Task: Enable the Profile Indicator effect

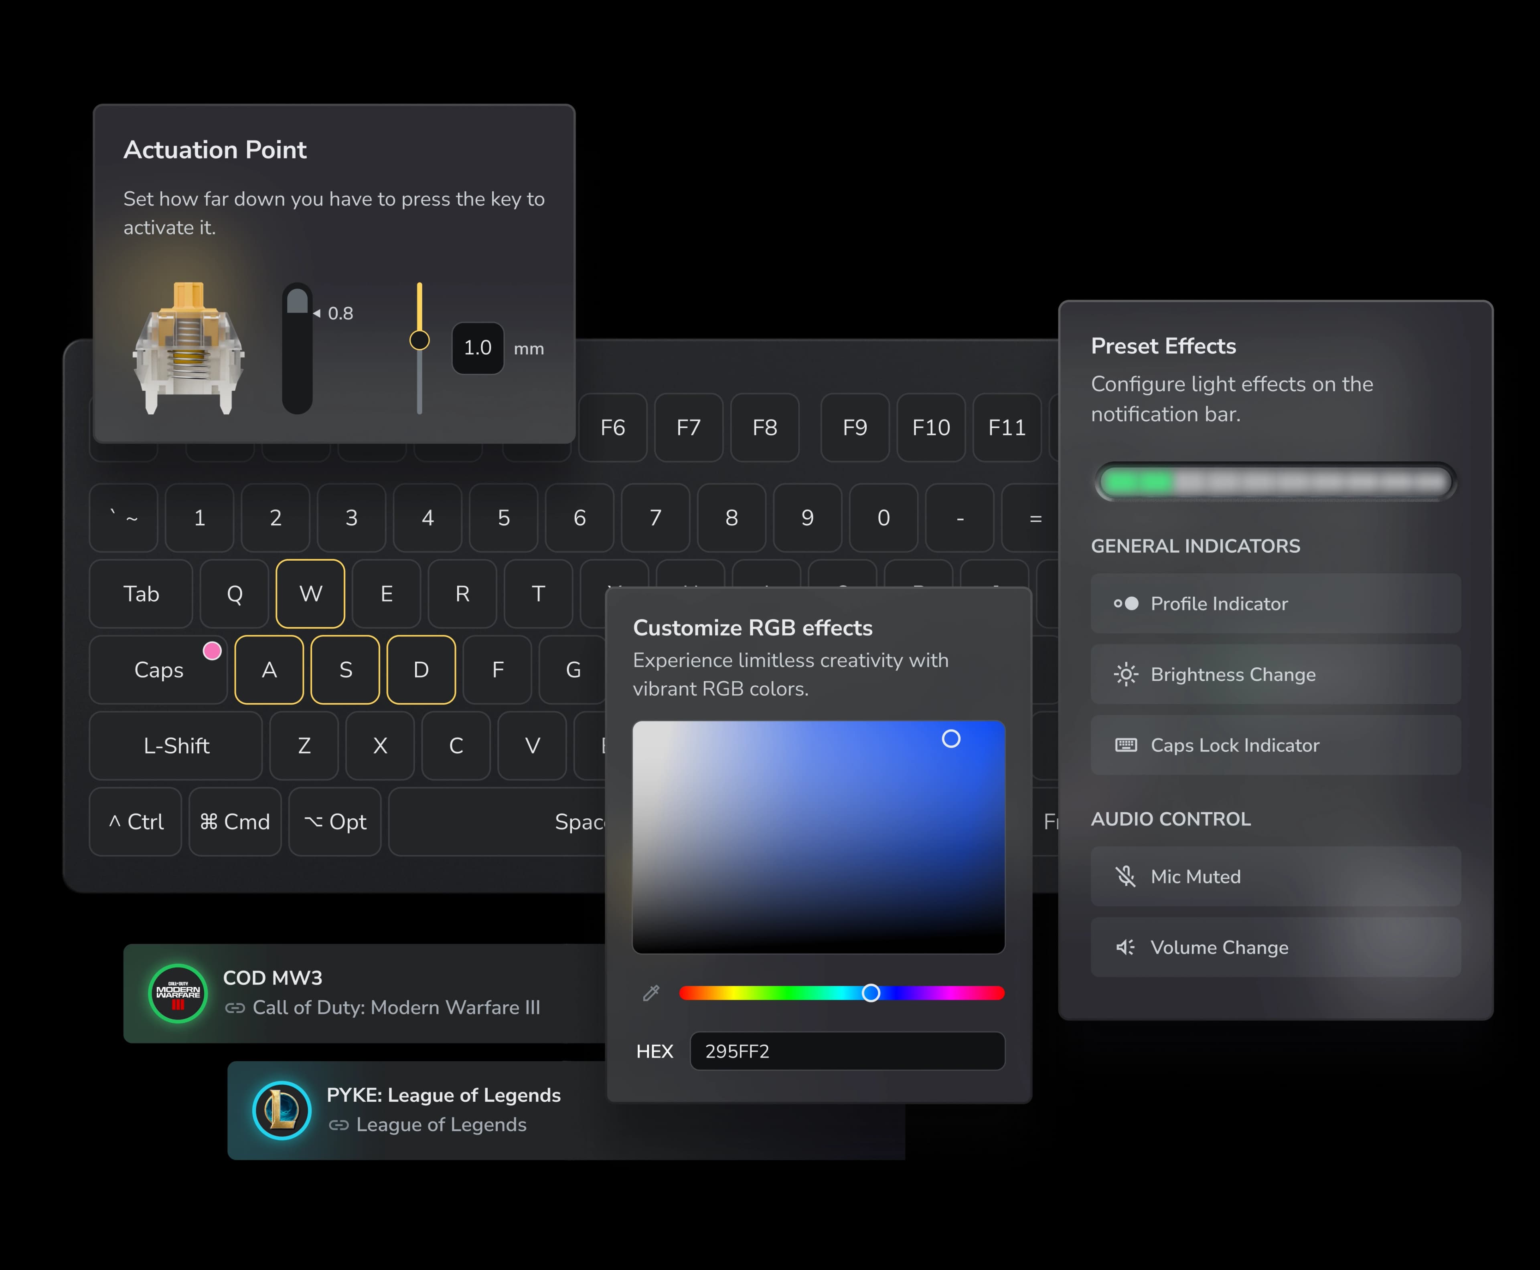Action: 1275,604
